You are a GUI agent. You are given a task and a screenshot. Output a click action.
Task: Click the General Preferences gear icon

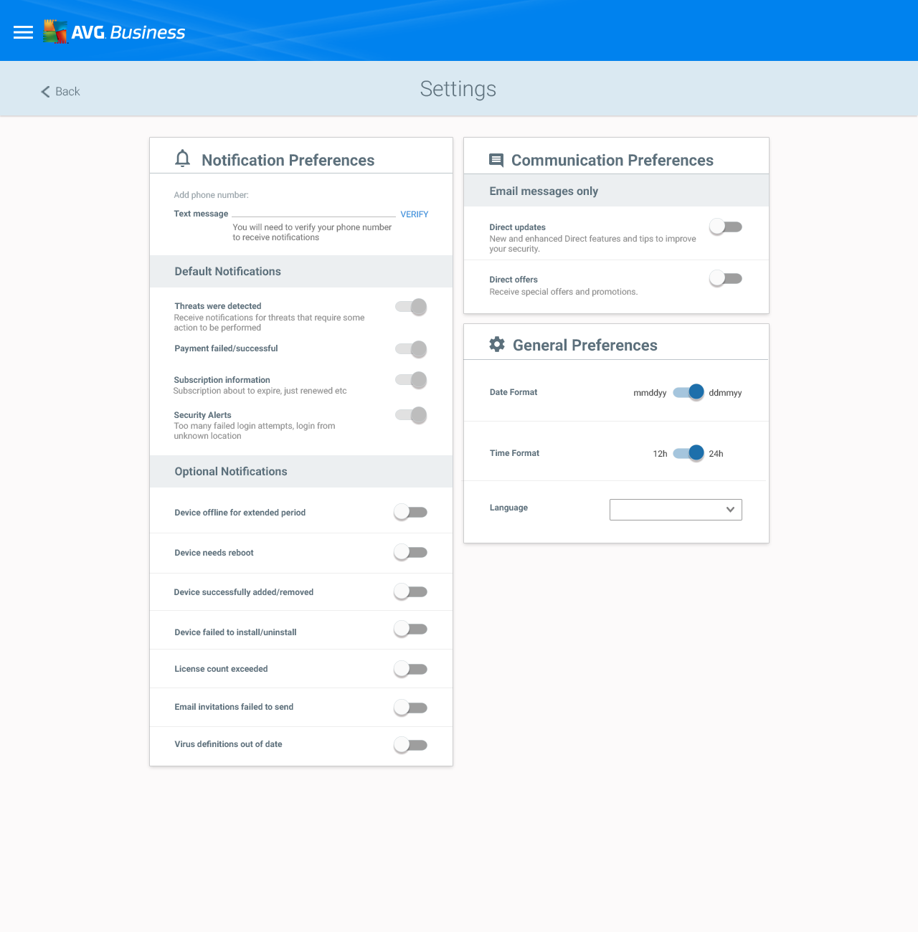[497, 344]
